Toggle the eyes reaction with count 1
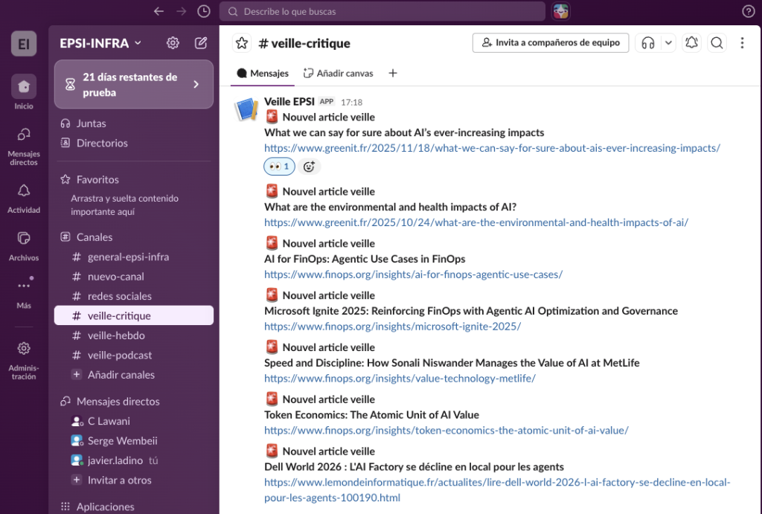762x514 pixels. click(x=280, y=167)
